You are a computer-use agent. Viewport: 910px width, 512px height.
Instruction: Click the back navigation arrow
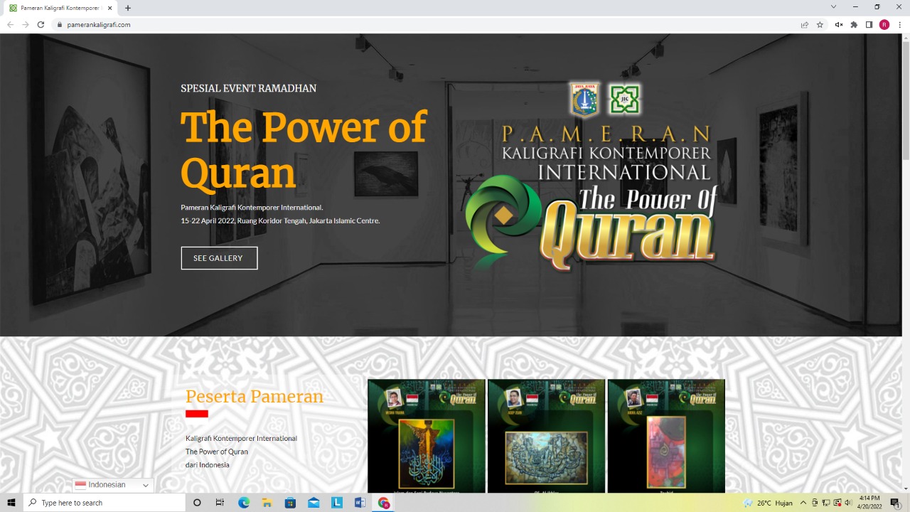(x=10, y=24)
